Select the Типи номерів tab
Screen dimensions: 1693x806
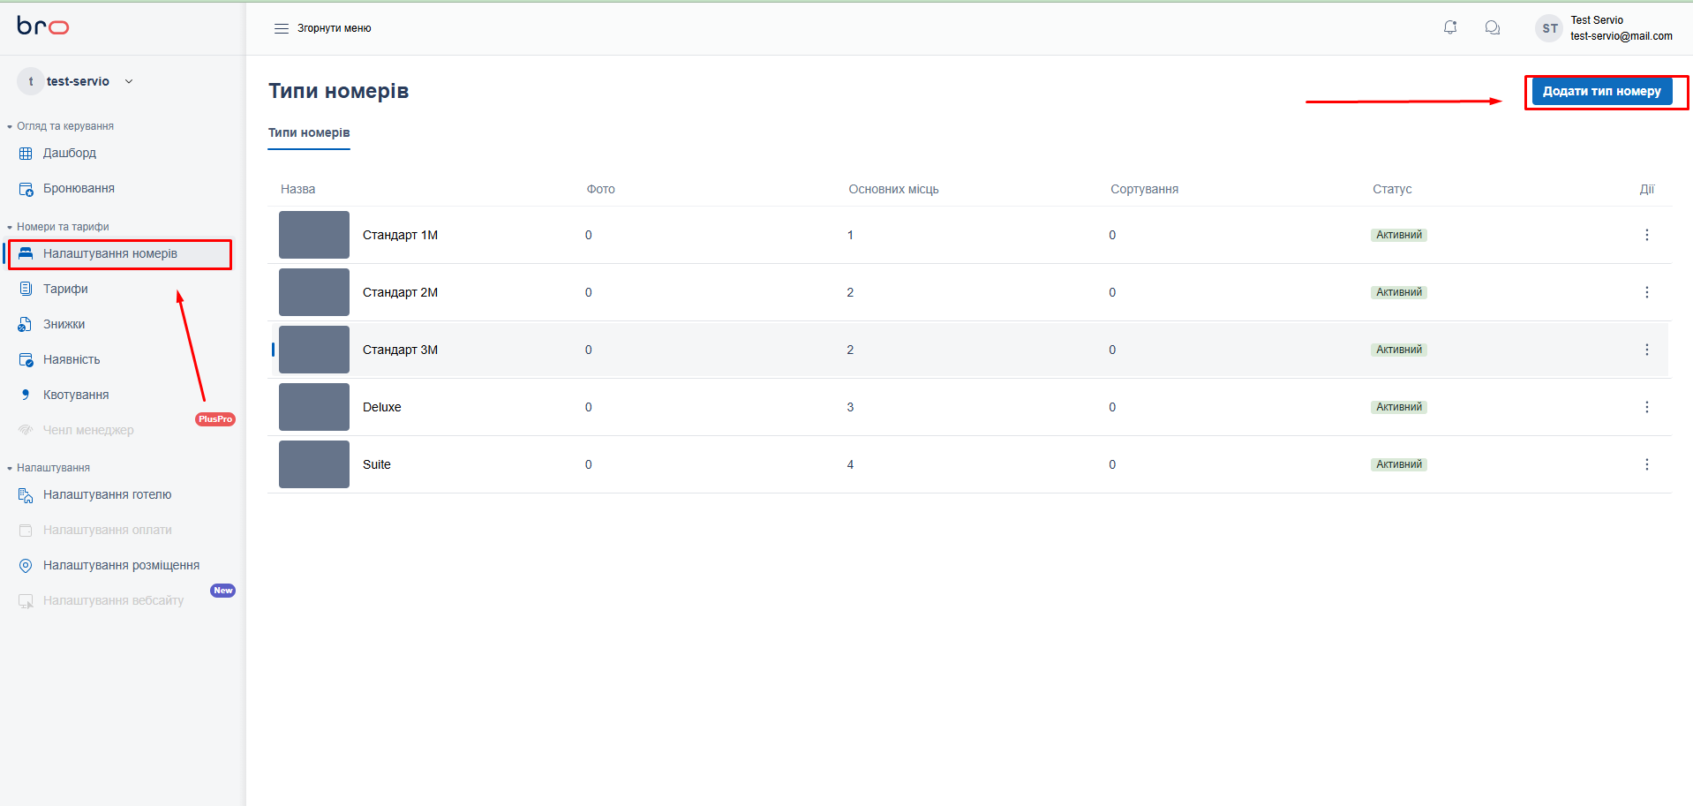pos(309,132)
